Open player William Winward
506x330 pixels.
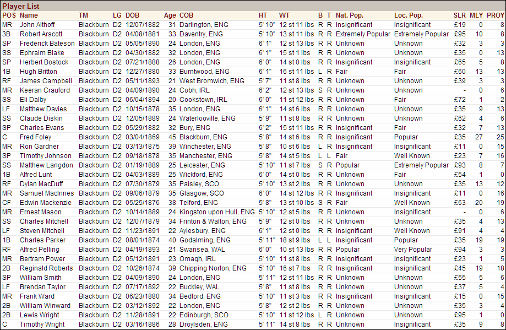45,305
